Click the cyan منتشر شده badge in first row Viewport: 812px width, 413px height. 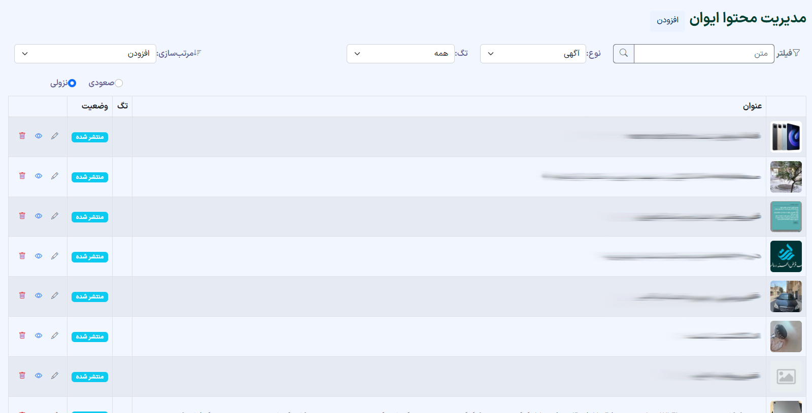90,137
